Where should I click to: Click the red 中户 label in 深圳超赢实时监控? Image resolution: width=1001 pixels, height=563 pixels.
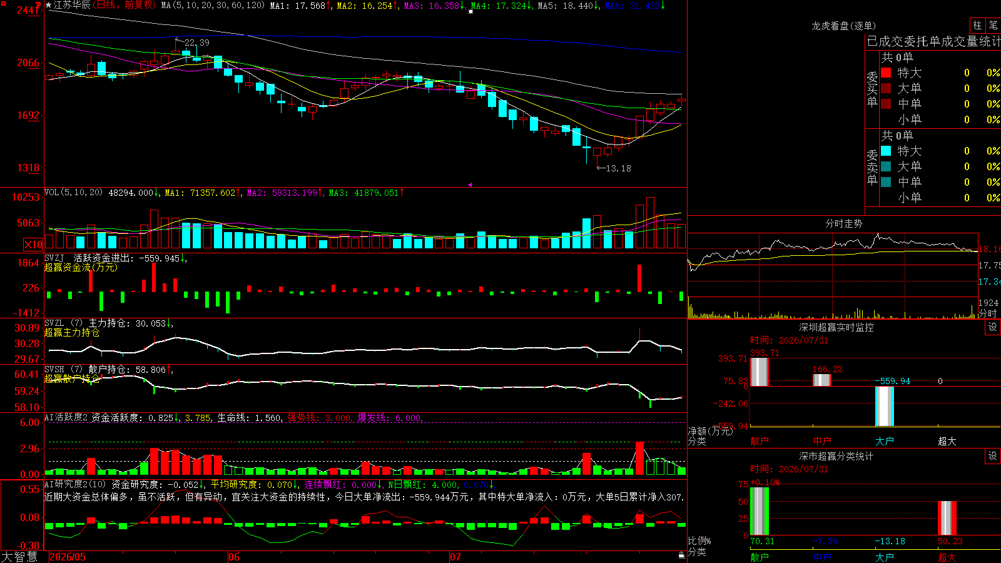pos(822,441)
